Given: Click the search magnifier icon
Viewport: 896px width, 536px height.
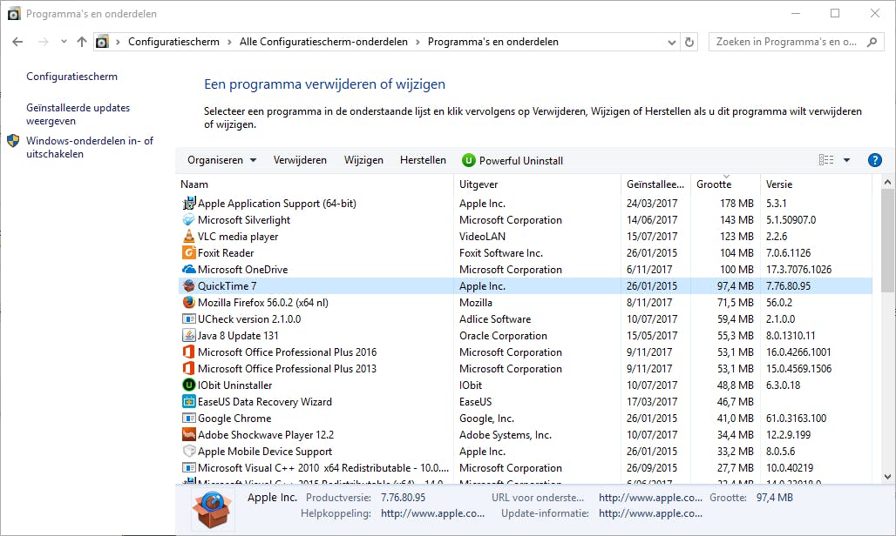Looking at the screenshot, I should point(872,42).
